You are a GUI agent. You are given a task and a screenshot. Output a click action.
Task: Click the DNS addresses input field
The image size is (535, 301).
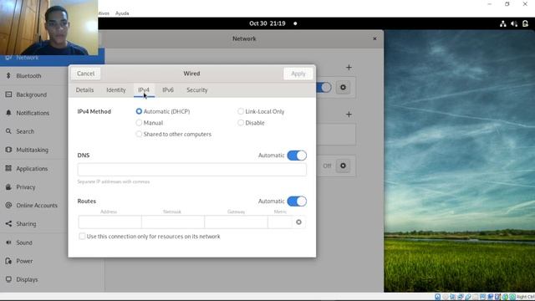point(192,170)
